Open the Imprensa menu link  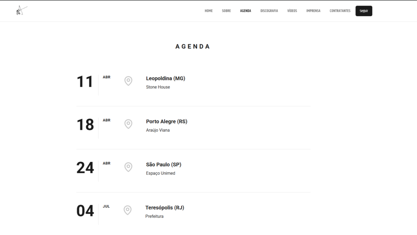(313, 11)
